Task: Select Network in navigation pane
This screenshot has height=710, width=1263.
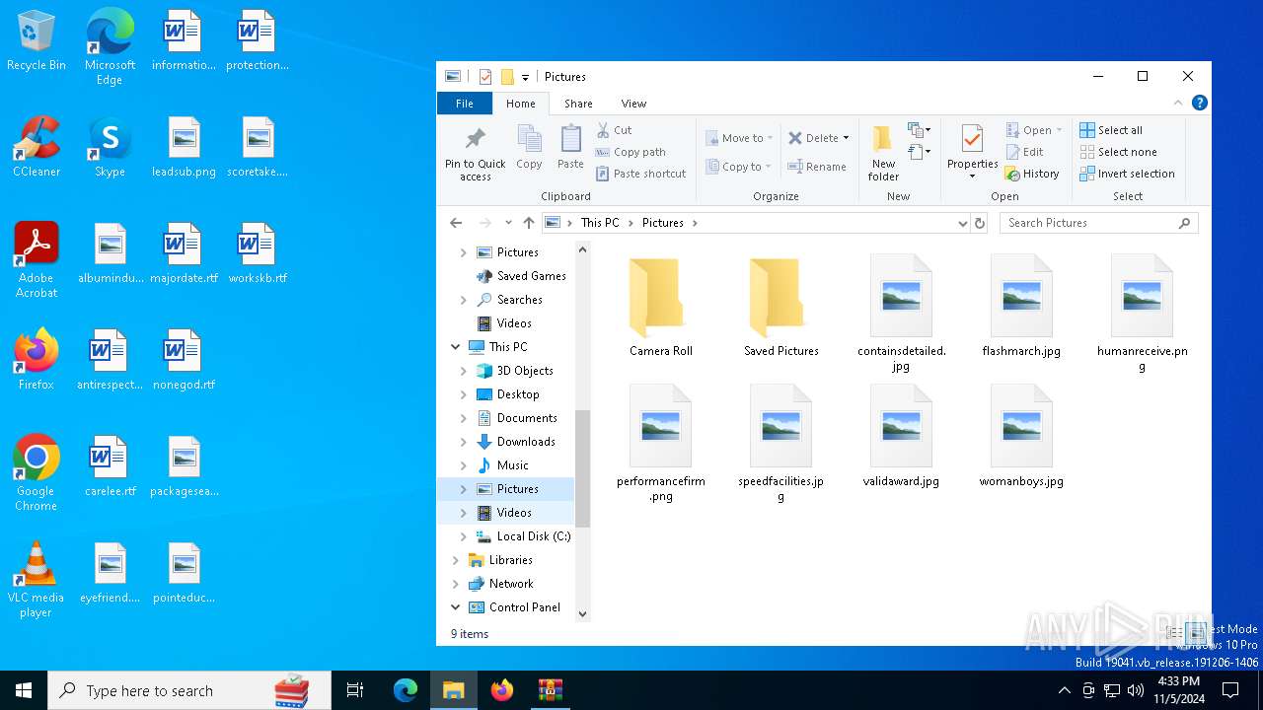Action: point(511,584)
